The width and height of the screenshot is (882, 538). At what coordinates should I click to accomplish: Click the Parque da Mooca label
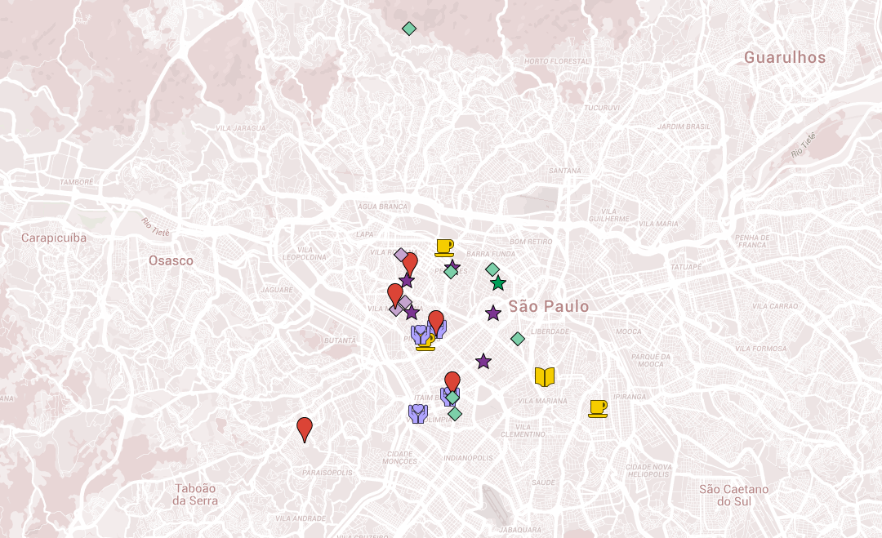coord(651,360)
